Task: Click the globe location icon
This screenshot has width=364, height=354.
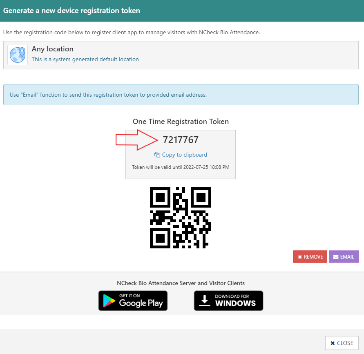Action: click(x=18, y=55)
